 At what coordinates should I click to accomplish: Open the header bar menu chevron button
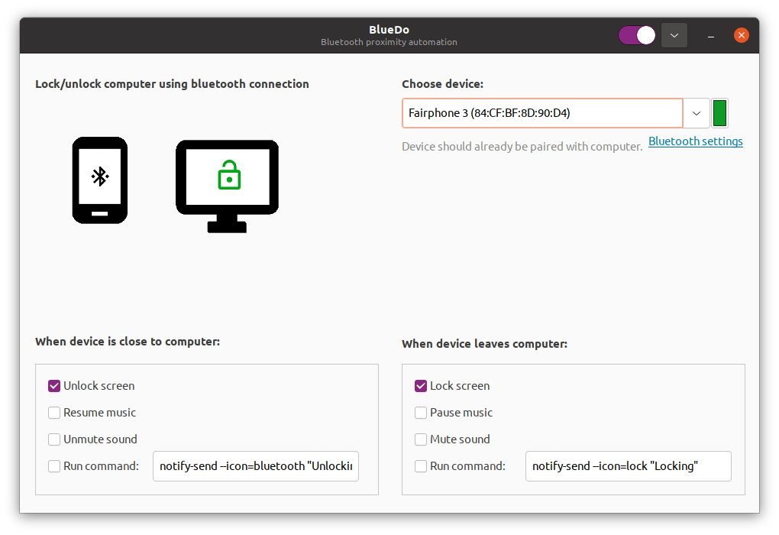pos(674,35)
